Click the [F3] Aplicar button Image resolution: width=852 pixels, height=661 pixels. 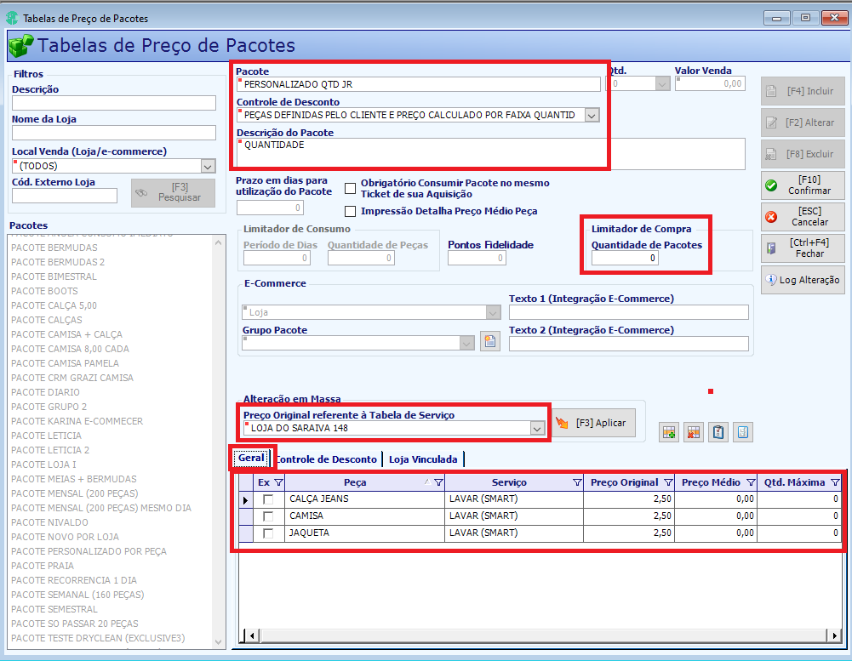pyautogui.click(x=593, y=423)
